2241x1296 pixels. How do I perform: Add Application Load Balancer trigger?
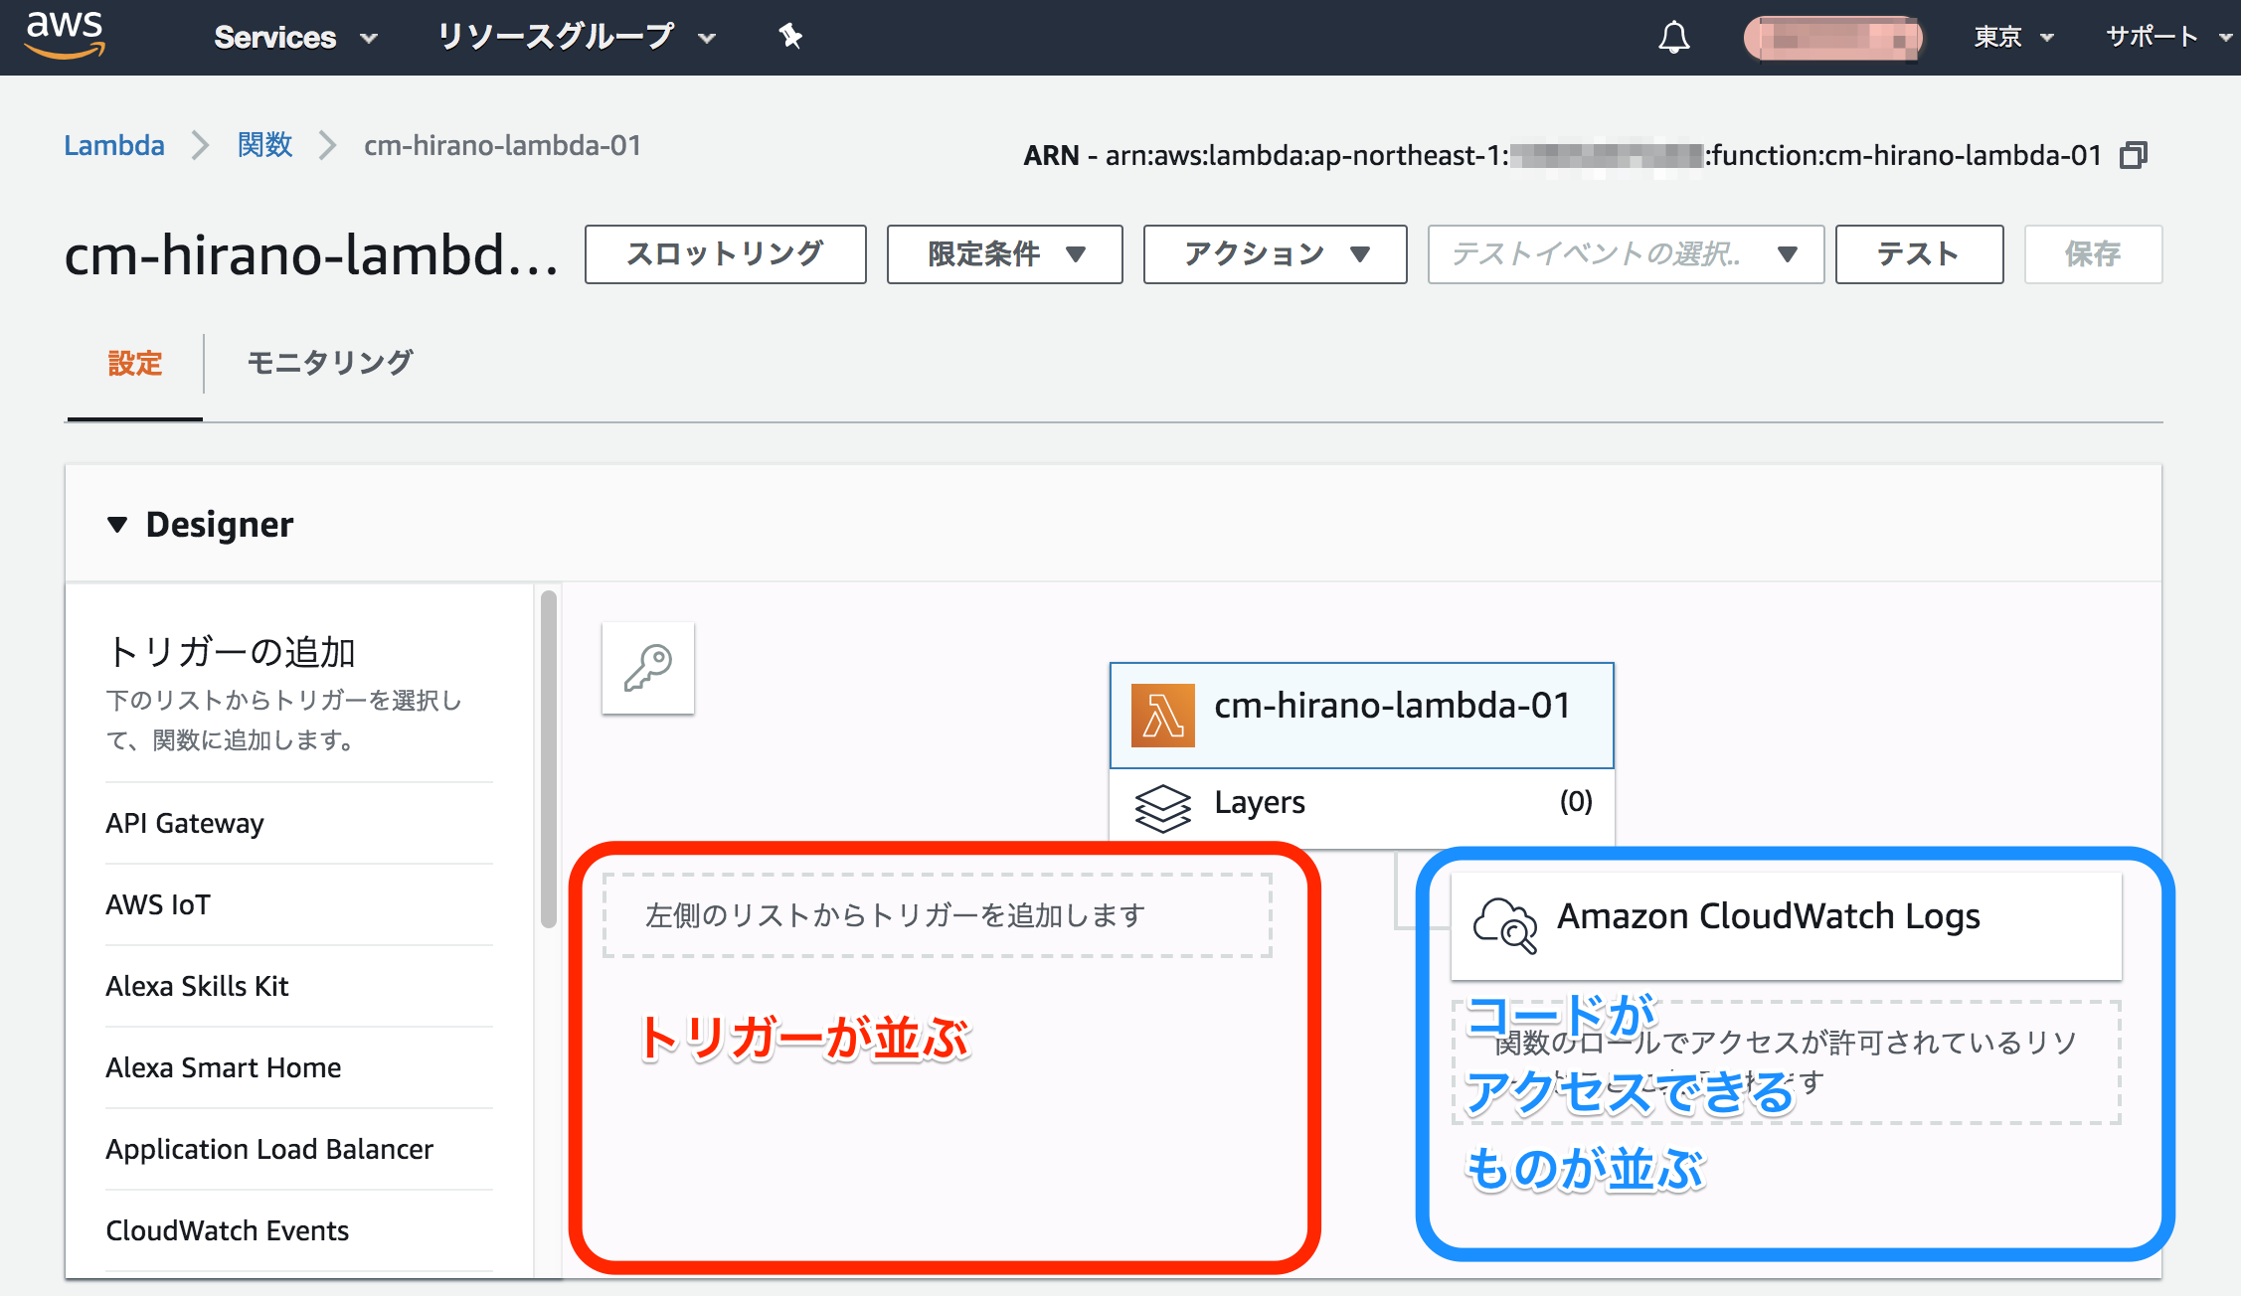[x=299, y=1149]
